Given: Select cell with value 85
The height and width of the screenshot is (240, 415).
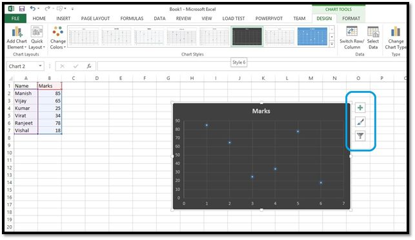Looking at the screenshot, I should click(x=50, y=94).
